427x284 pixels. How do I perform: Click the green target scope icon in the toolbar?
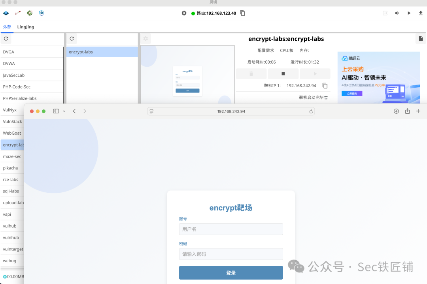click(x=29, y=13)
